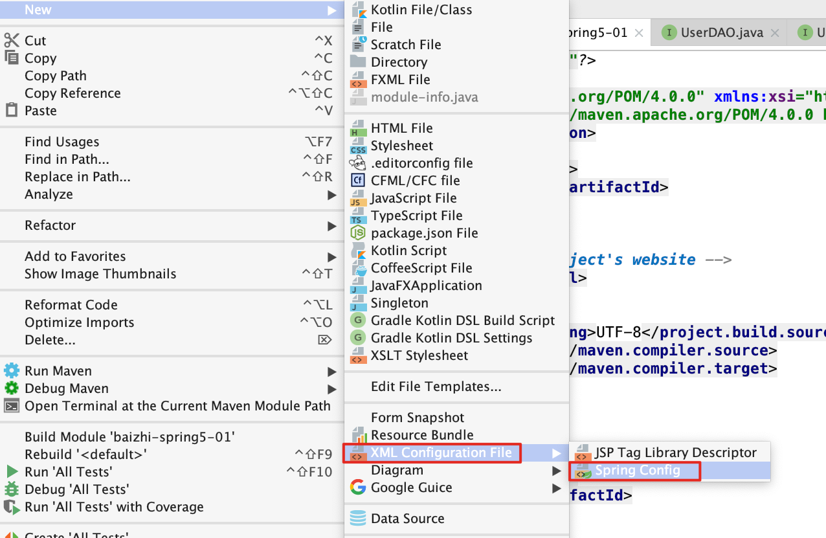Click the Debug Maven gear icon
Image resolution: width=826 pixels, height=538 pixels.
tap(12, 388)
